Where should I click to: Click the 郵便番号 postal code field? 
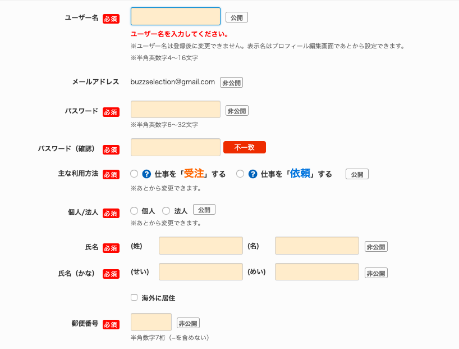coord(151,322)
